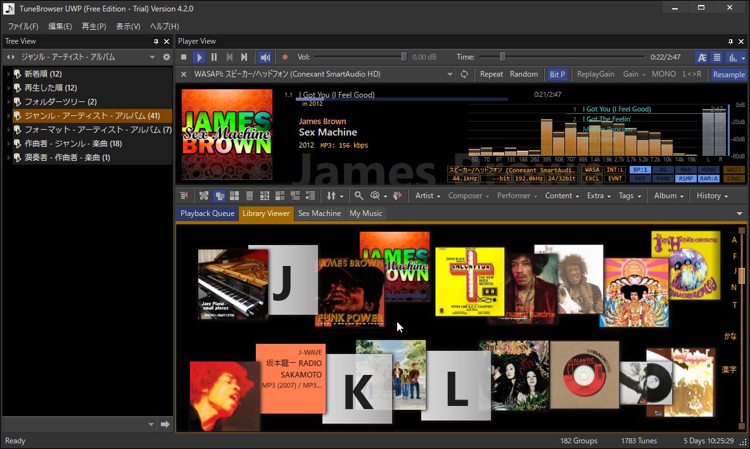Expand the 新着順 tree node
The width and height of the screenshot is (750, 449).
(9, 74)
